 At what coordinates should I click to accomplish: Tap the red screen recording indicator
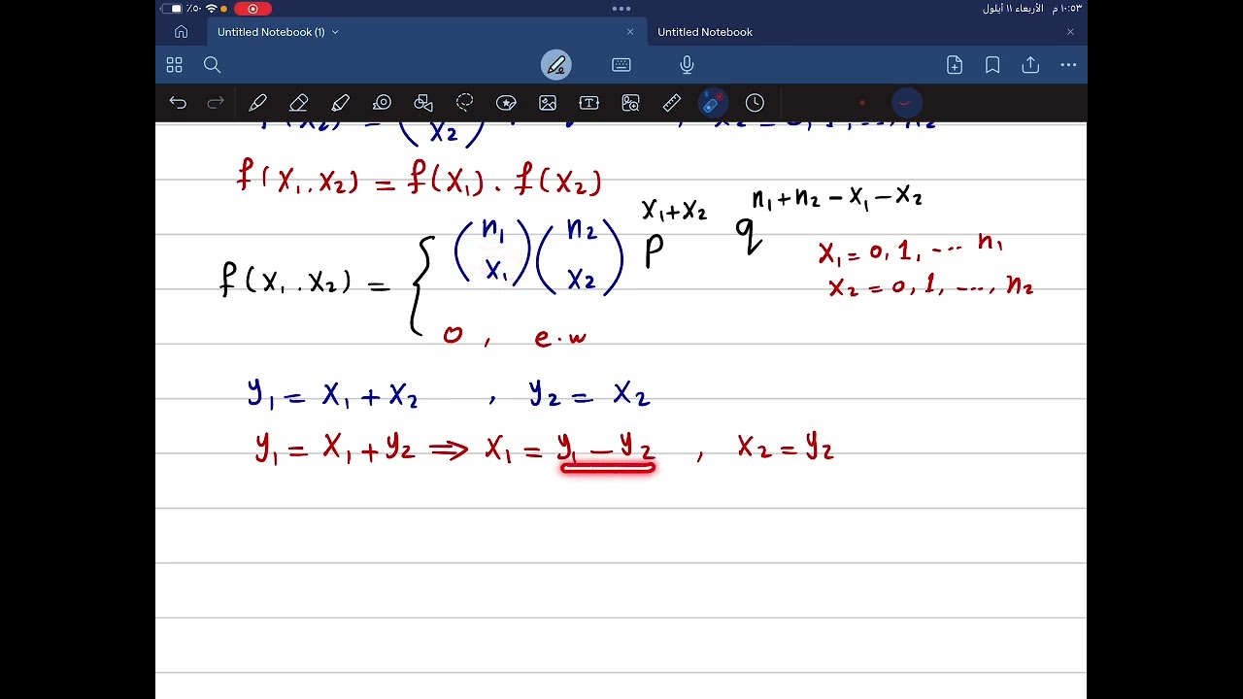(252, 9)
